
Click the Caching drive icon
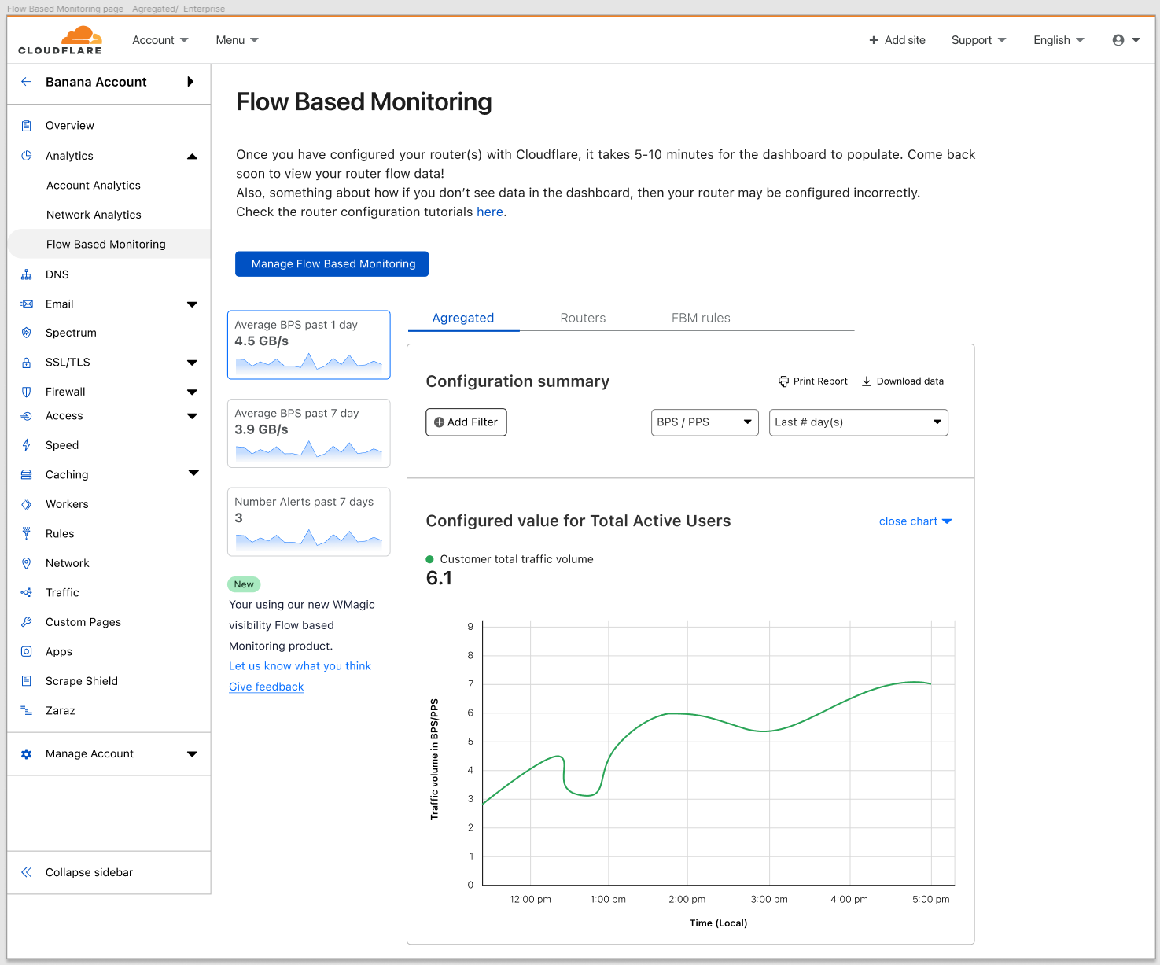pyautogui.click(x=27, y=475)
